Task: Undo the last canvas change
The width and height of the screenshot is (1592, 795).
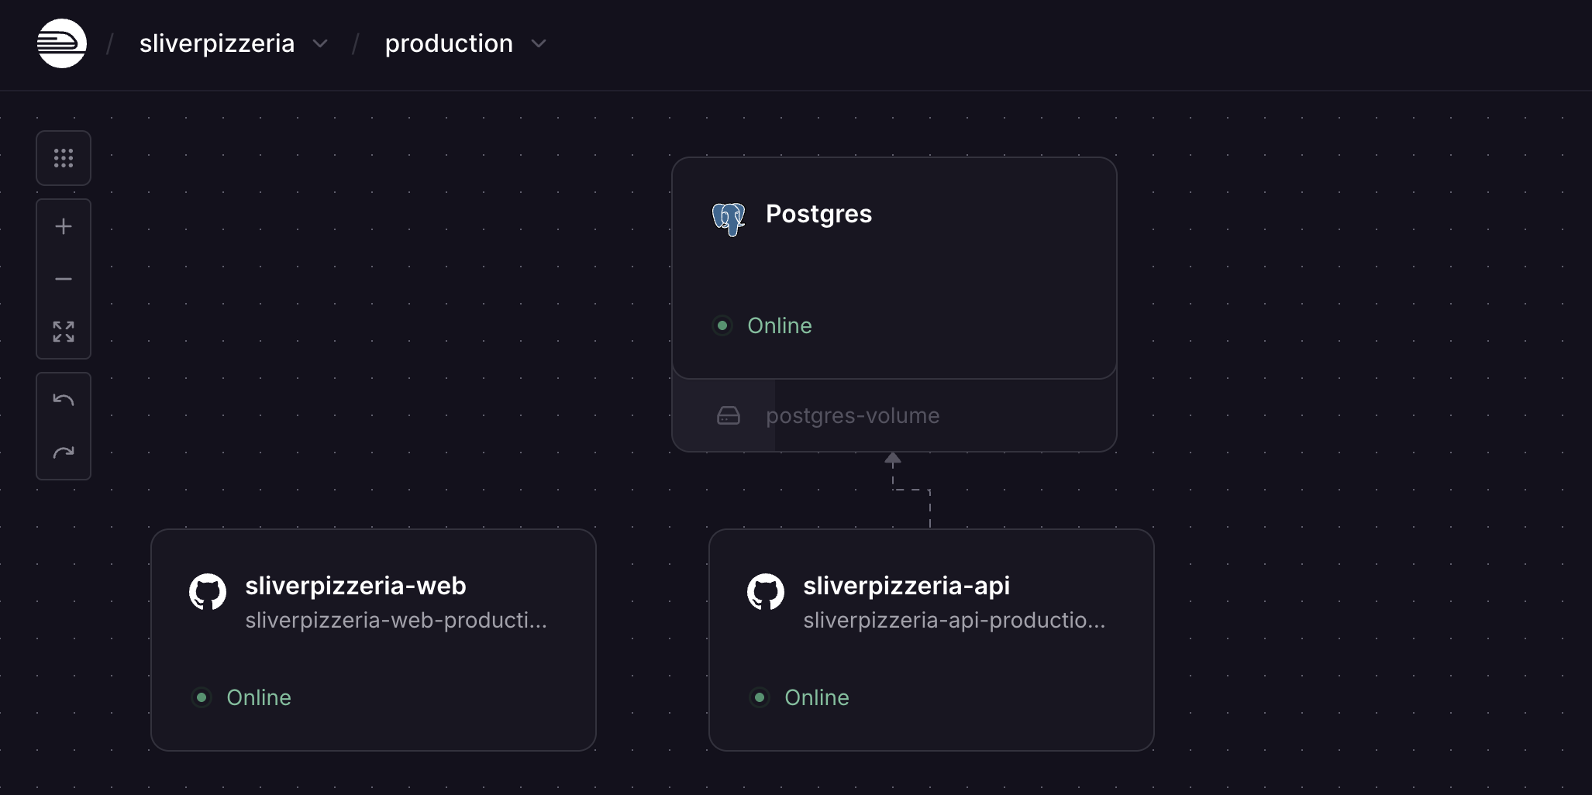Action: click(64, 400)
